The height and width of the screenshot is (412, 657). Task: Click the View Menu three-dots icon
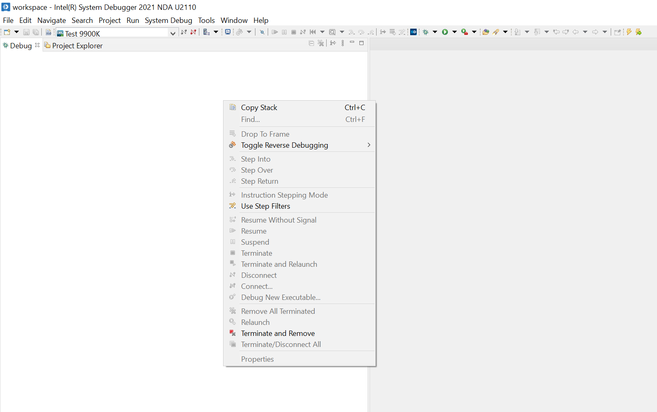click(x=343, y=43)
